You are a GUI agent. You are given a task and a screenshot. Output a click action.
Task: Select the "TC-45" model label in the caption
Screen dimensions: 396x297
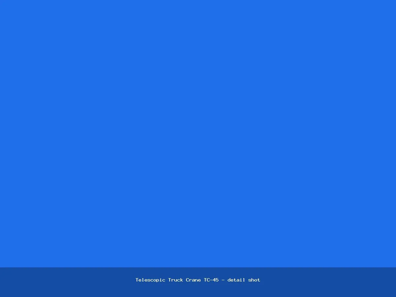point(211,280)
